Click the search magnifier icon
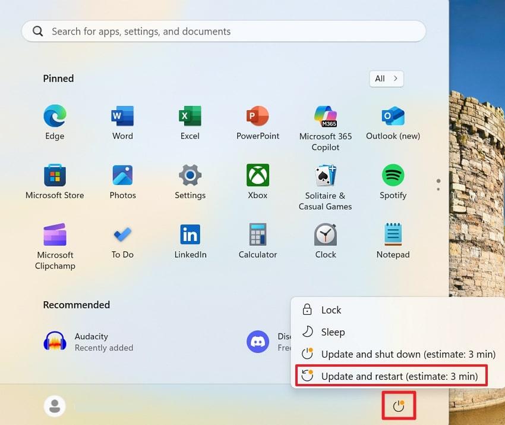This screenshot has height=425, width=505. click(37, 32)
